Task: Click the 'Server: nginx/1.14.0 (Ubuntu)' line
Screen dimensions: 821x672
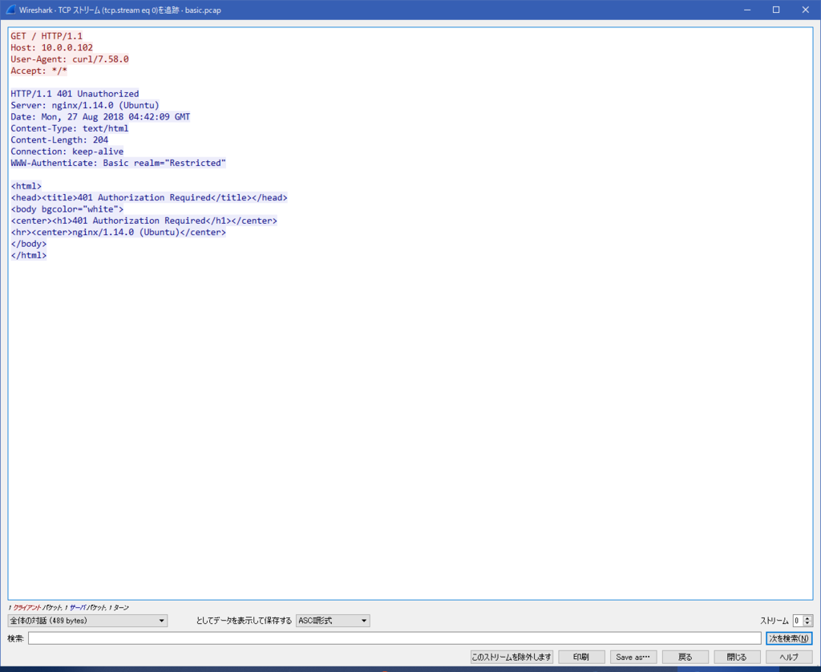Action: (85, 105)
